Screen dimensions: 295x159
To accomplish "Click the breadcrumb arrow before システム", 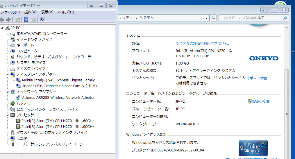I will (x=136, y=18).
